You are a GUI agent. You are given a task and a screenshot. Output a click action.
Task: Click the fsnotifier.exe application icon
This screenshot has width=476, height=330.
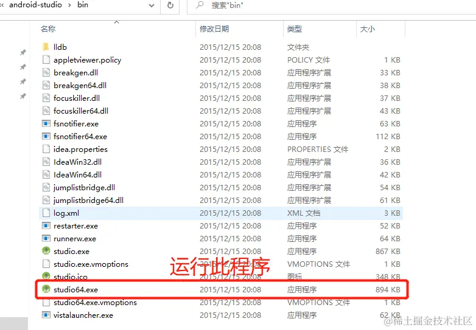tap(46, 123)
